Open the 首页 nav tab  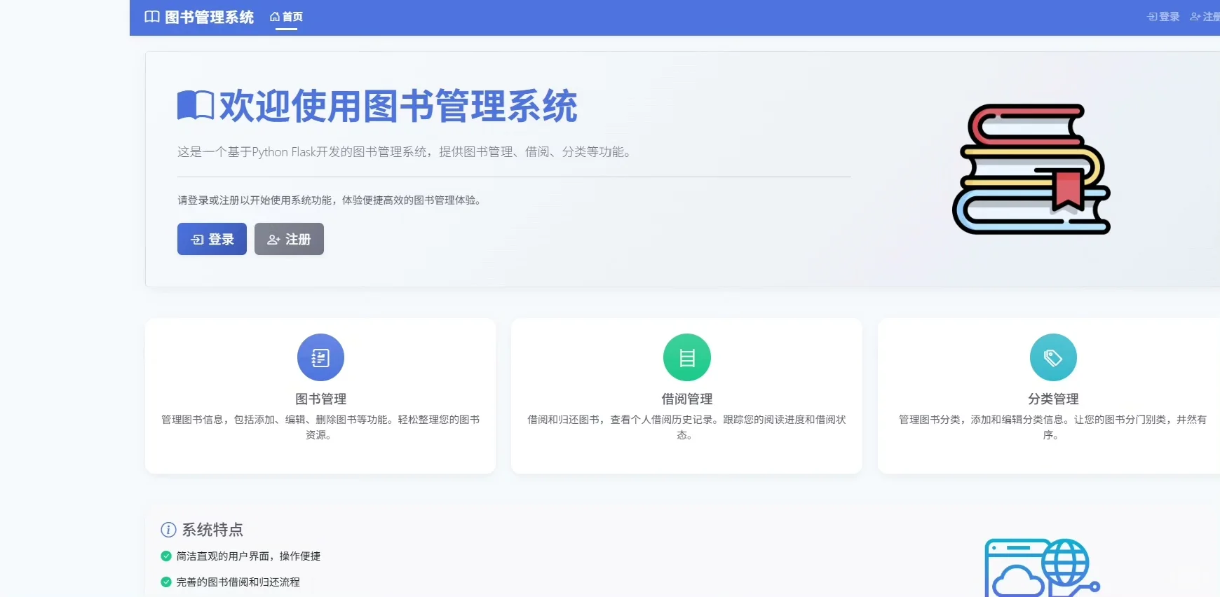pyautogui.click(x=286, y=17)
